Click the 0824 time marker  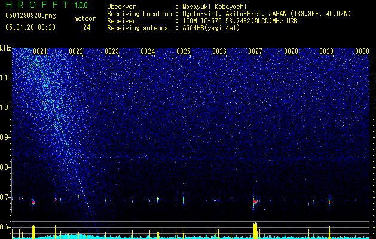(x=148, y=51)
